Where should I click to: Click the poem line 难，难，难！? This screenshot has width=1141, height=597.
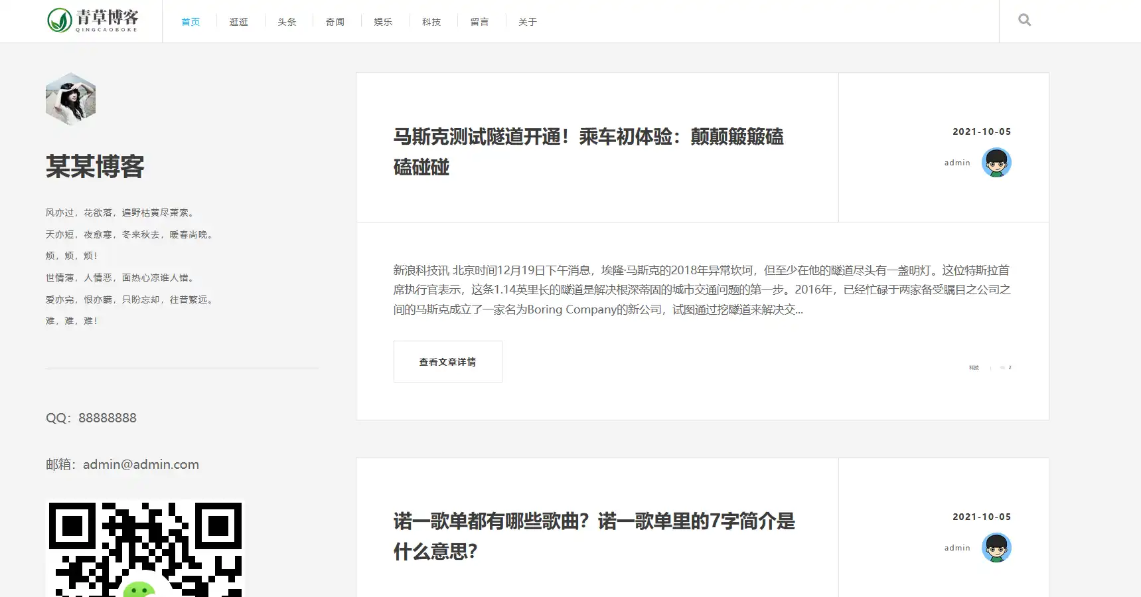[72, 321]
